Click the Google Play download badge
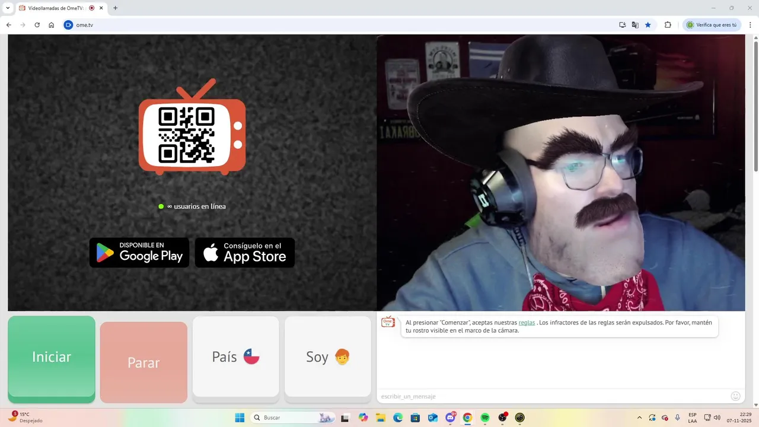Image resolution: width=759 pixels, height=427 pixels. pos(139,253)
